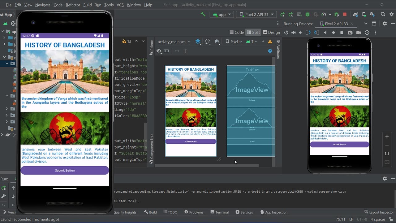Click the 13 warnings indicator

pyautogui.click(x=127, y=41)
